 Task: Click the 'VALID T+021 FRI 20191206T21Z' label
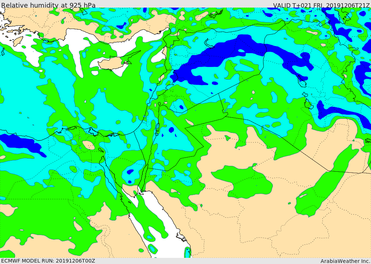[321, 5]
